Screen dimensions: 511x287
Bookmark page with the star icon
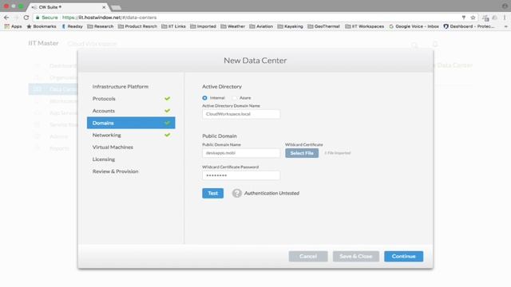pos(473,18)
